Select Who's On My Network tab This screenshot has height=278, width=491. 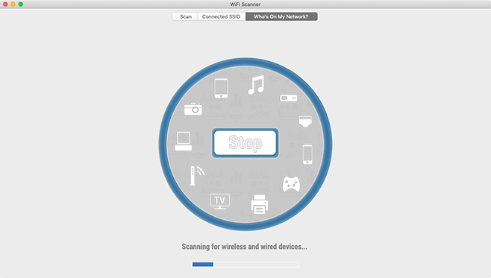[x=281, y=16]
